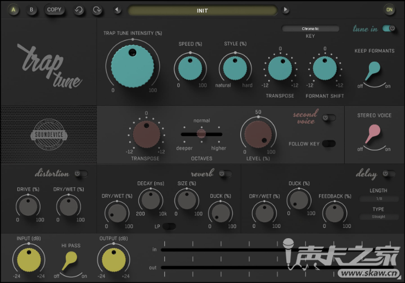Click the Octaves slider handle
Viewport: 405px width, 283px height.
201,133
